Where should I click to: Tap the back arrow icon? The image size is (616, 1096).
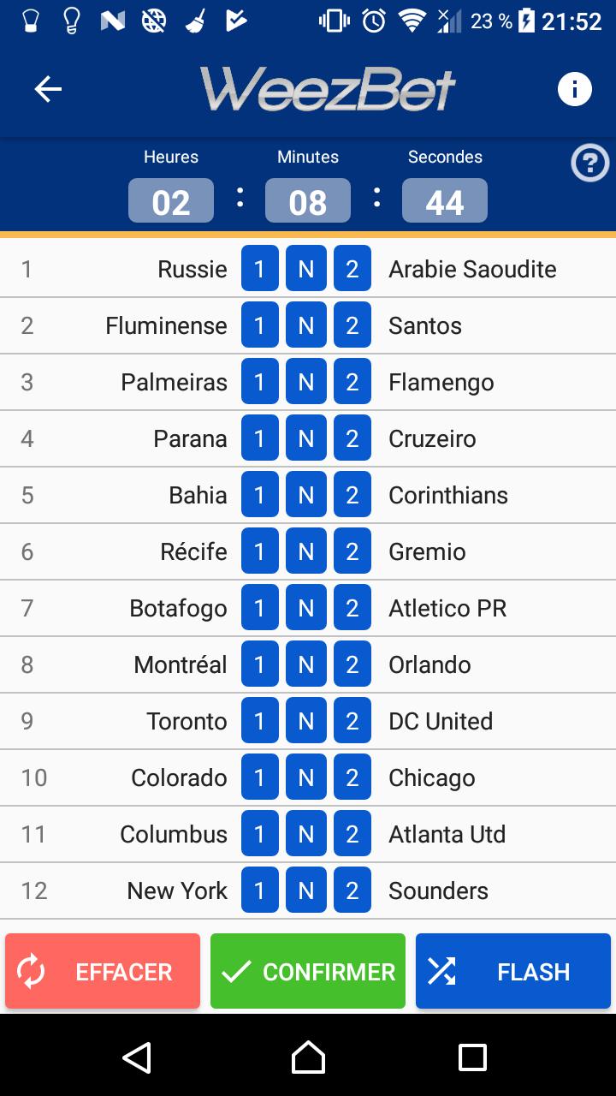[x=48, y=89]
